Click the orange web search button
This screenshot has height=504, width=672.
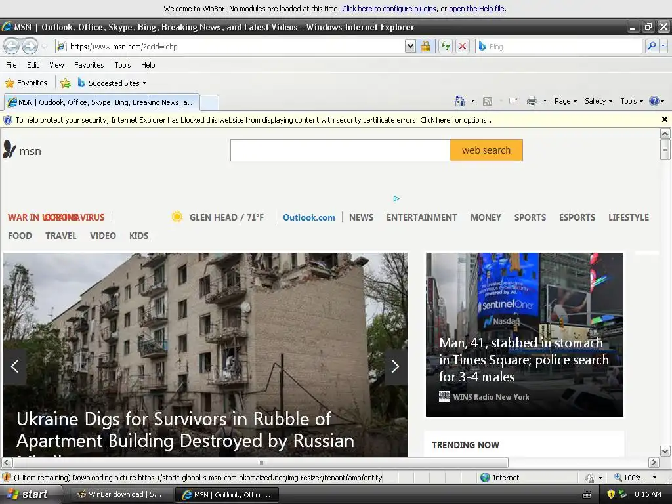pyautogui.click(x=486, y=150)
